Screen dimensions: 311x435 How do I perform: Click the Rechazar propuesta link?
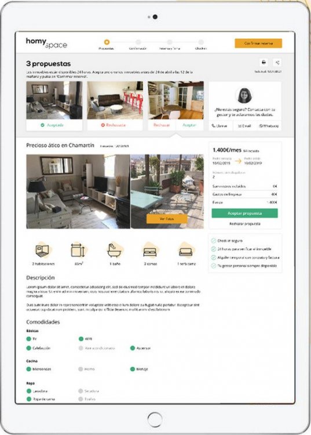click(x=245, y=224)
